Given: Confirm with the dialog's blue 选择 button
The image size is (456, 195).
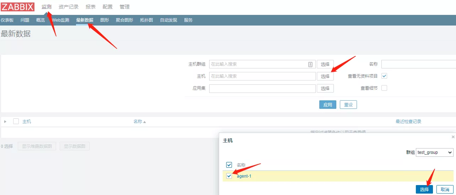Looking at the screenshot, I should click(424, 189).
